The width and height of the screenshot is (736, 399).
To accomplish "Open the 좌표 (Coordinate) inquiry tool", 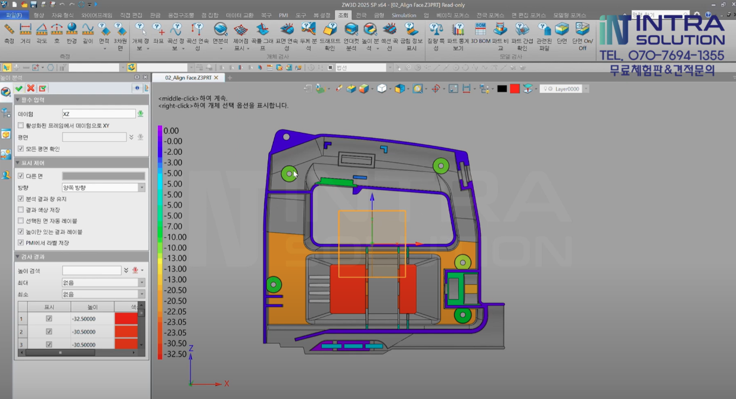I will click(158, 33).
